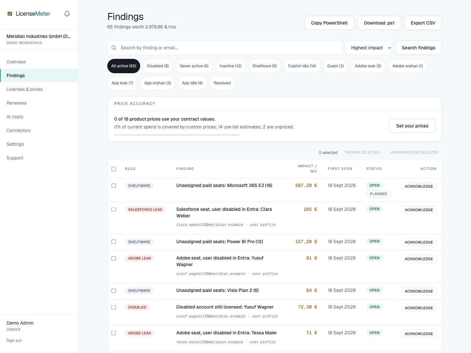The image size is (471, 353).
Task: Click OPEN status on Visio Plan 2 row
Action: [x=375, y=291]
